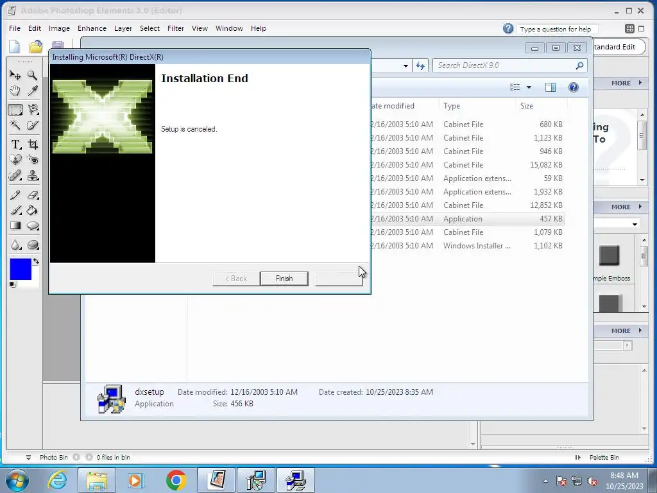Open the Explorer view options dropdown arrow
Image resolution: width=657 pixels, height=493 pixels.
pyautogui.click(x=529, y=87)
